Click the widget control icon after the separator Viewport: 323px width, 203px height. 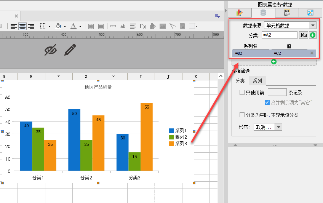113,26
